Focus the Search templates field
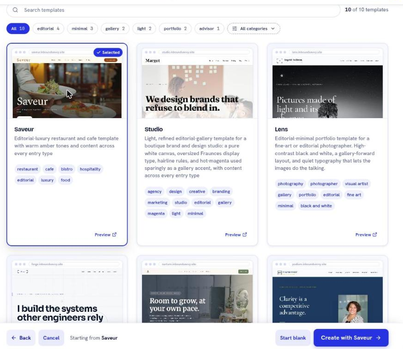This screenshot has height=349, width=403. pos(173,10)
